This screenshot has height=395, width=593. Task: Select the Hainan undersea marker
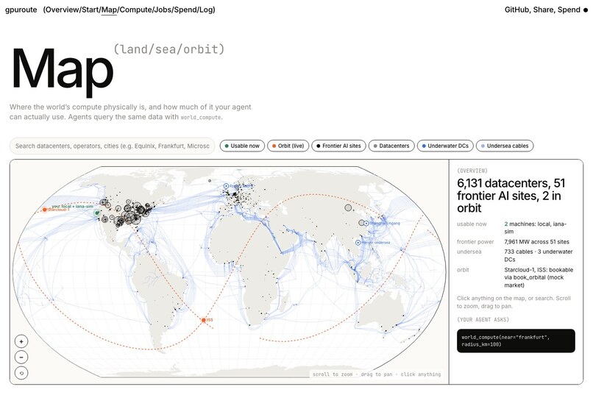(x=358, y=242)
